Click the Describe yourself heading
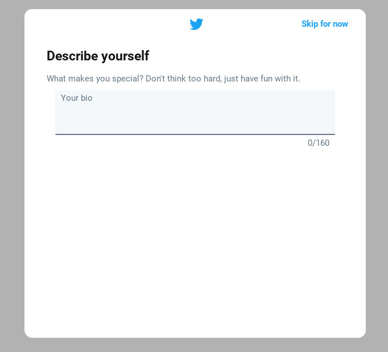The image size is (388, 352). pos(98,56)
